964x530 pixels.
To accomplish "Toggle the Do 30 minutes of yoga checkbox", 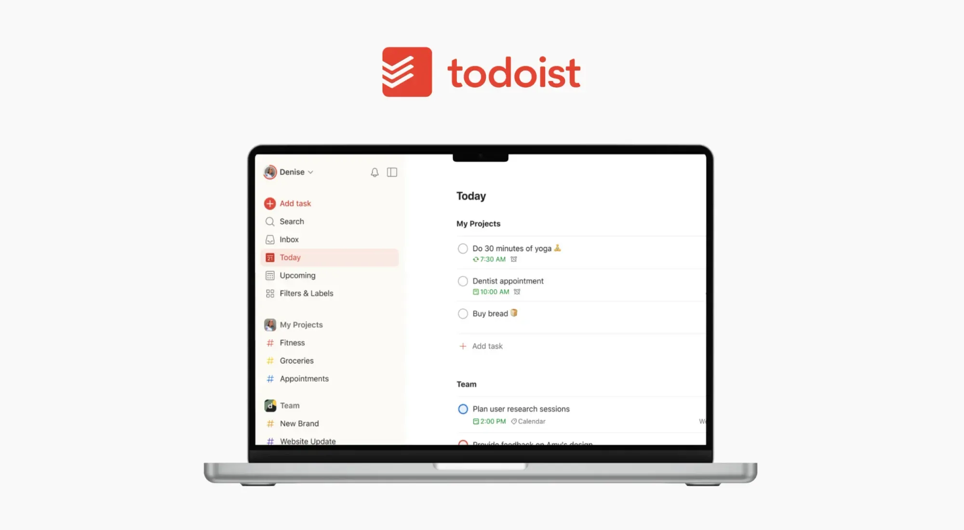I will point(462,248).
